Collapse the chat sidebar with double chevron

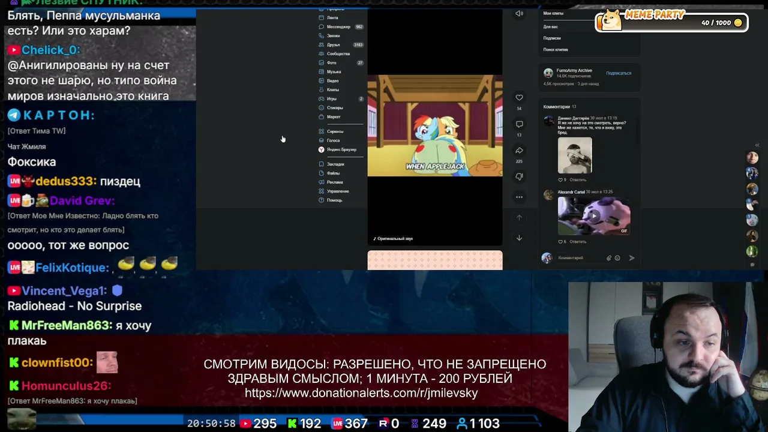(757, 145)
